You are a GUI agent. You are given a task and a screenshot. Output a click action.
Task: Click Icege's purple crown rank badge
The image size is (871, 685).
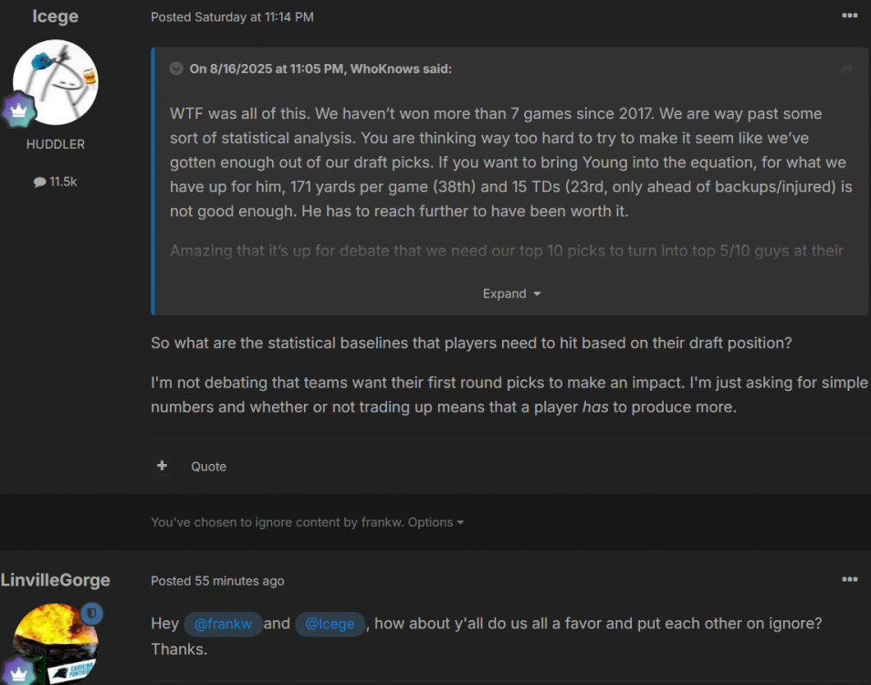point(18,112)
